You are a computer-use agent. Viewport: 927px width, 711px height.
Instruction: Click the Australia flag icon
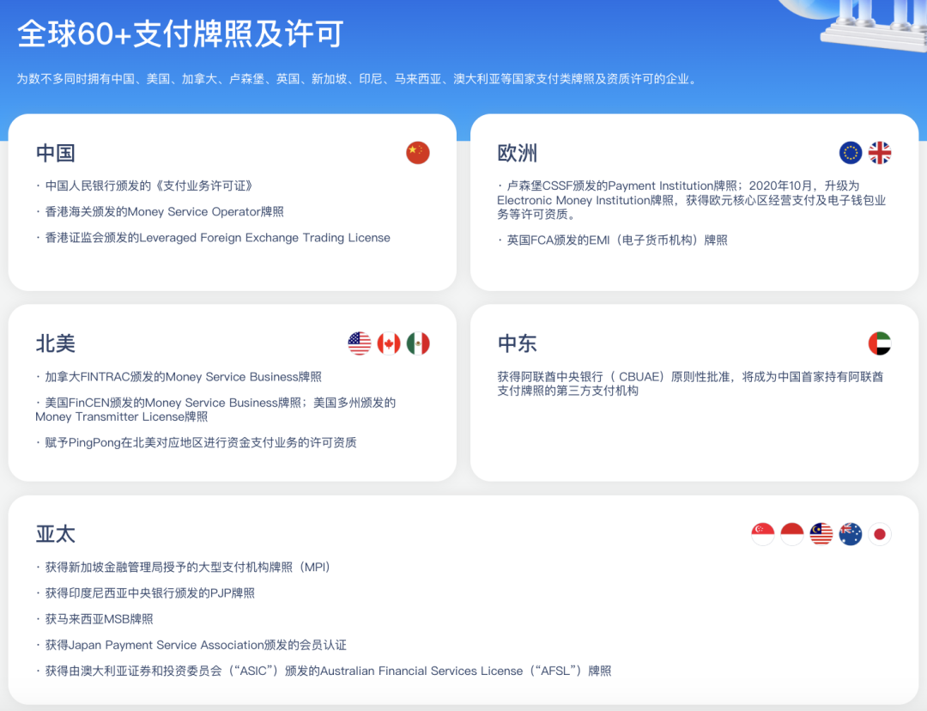[x=851, y=534]
